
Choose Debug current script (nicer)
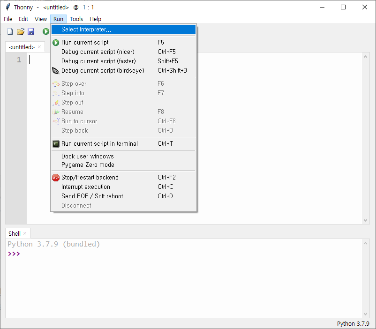(123, 52)
